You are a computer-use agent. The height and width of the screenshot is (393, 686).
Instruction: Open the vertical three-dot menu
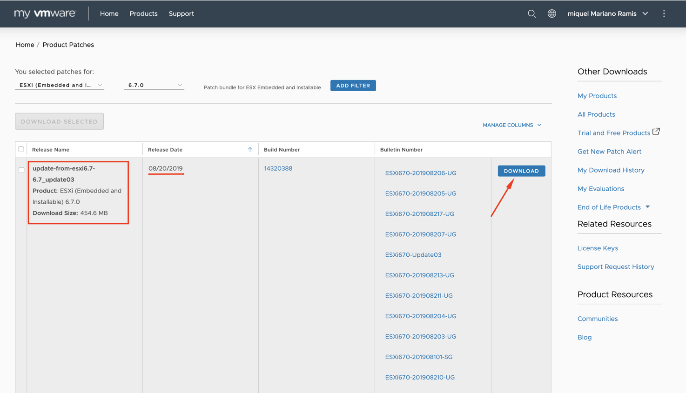click(664, 13)
